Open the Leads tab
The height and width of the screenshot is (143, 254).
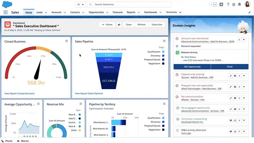tap(39, 12)
